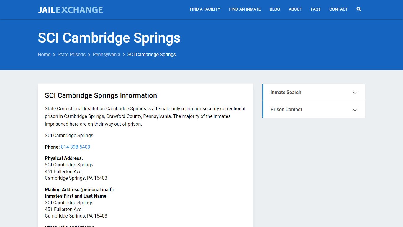Click the current breadcrumb SCI Cambridge Springs
The width and height of the screenshot is (403, 227).
152,54
